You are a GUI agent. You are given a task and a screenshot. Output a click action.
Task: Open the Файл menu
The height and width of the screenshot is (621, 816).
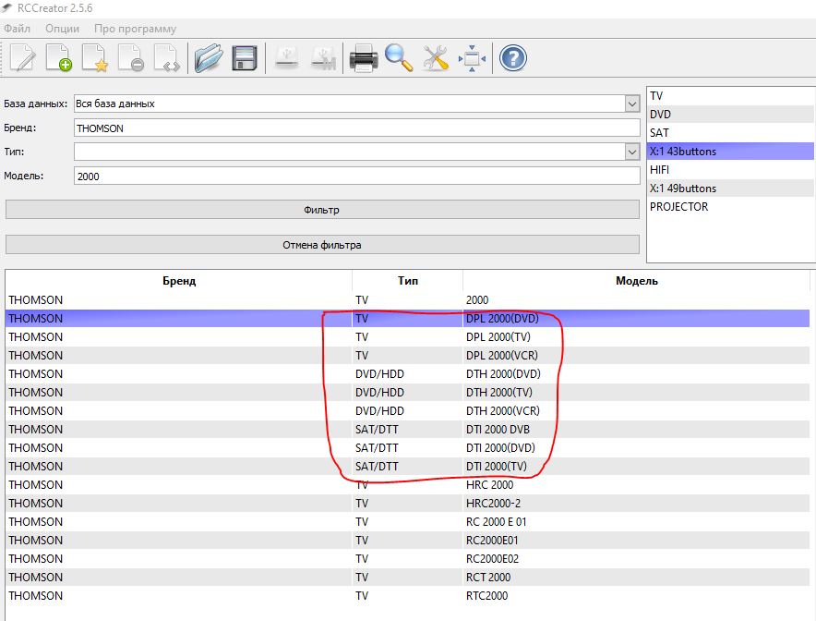coord(18,29)
